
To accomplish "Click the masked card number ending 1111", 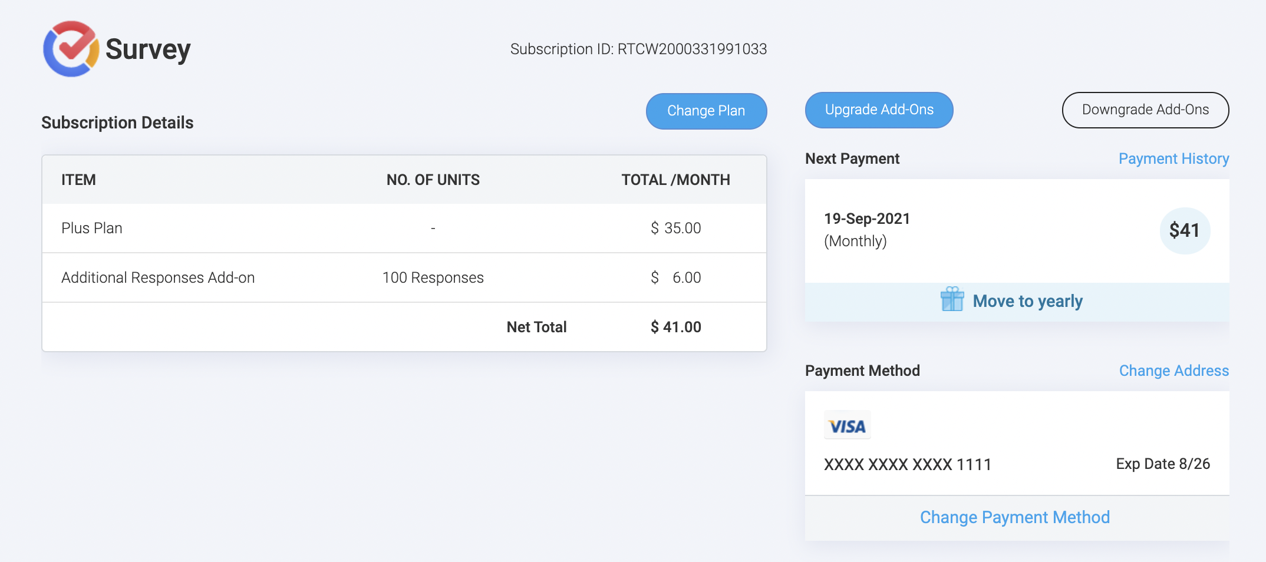I will click(x=907, y=464).
